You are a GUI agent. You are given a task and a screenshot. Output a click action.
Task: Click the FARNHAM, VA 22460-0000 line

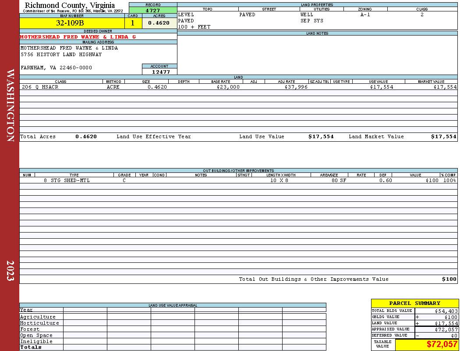(x=57, y=68)
